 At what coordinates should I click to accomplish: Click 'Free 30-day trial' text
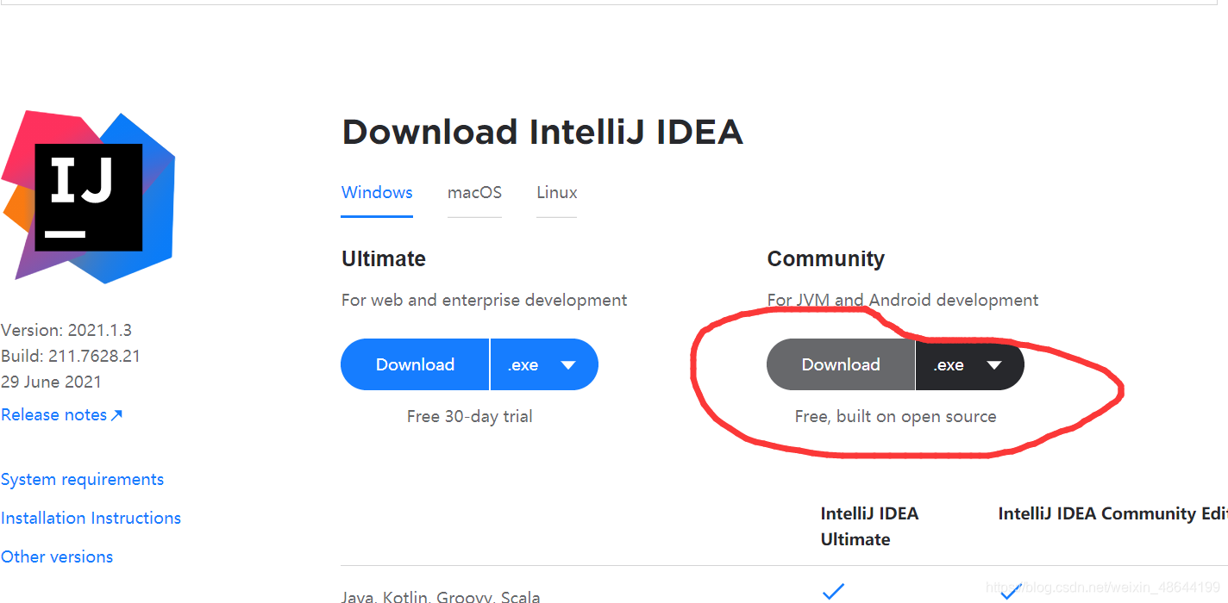coord(470,417)
